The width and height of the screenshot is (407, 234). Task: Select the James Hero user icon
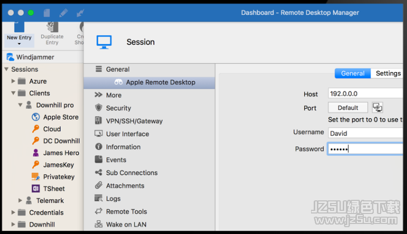(x=36, y=152)
